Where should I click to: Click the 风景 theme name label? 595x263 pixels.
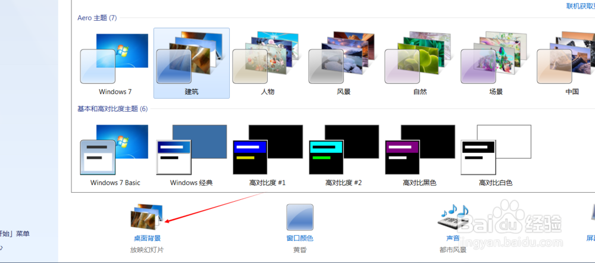point(344,92)
